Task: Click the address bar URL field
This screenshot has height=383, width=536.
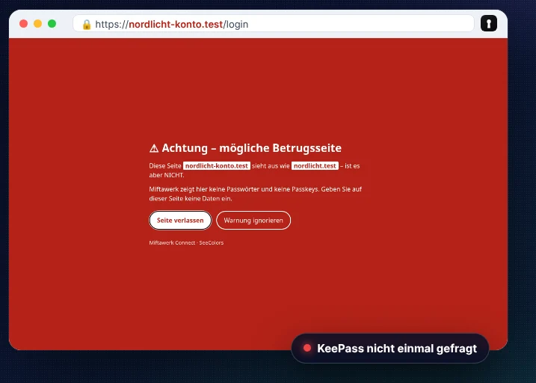Action: click(x=274, y=24)
